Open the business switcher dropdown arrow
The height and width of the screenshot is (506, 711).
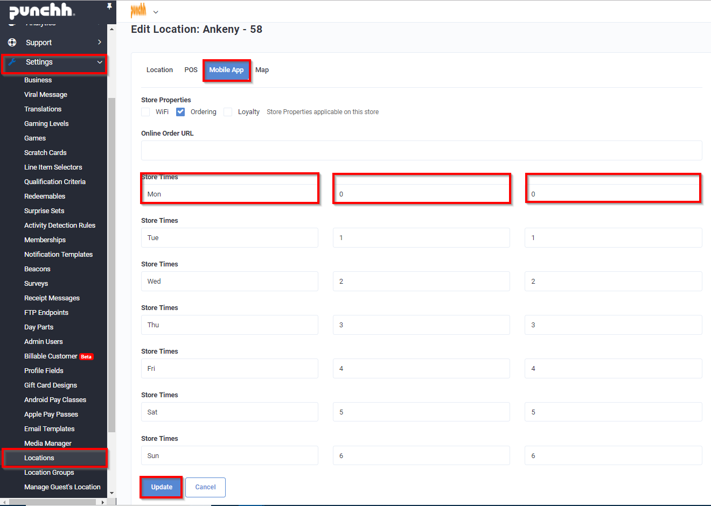pyautogui.click(x=156, y=12)
